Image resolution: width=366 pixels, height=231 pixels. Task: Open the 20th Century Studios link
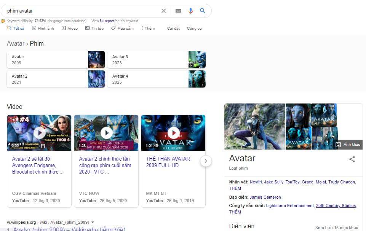click(x=336, y=206)
